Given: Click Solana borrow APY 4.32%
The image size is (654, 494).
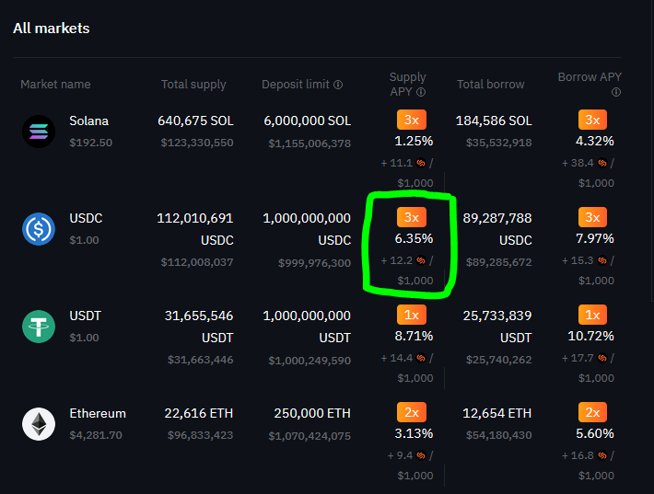Looking at the screenshot, I should (595, 141).
